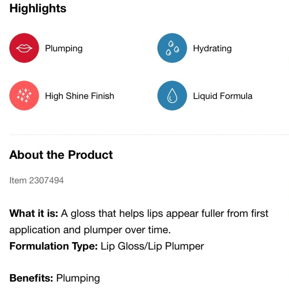This screenshot has height=289, width=289.
Task: Click the bold 'Benefits:' label
Action: [31, 278]
